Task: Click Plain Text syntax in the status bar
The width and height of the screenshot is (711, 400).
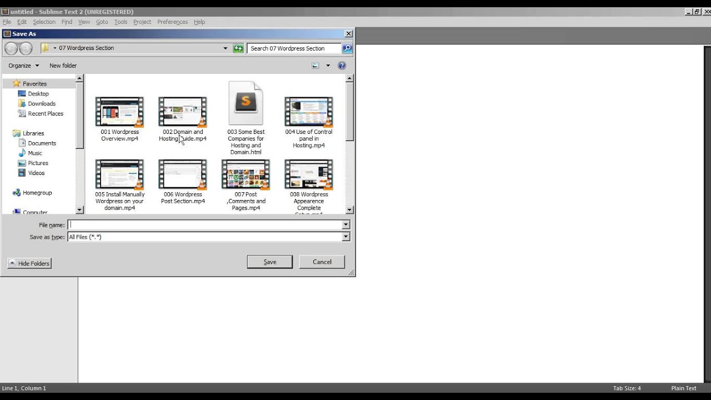Action: pyautogui.click(x=683, y=388)
